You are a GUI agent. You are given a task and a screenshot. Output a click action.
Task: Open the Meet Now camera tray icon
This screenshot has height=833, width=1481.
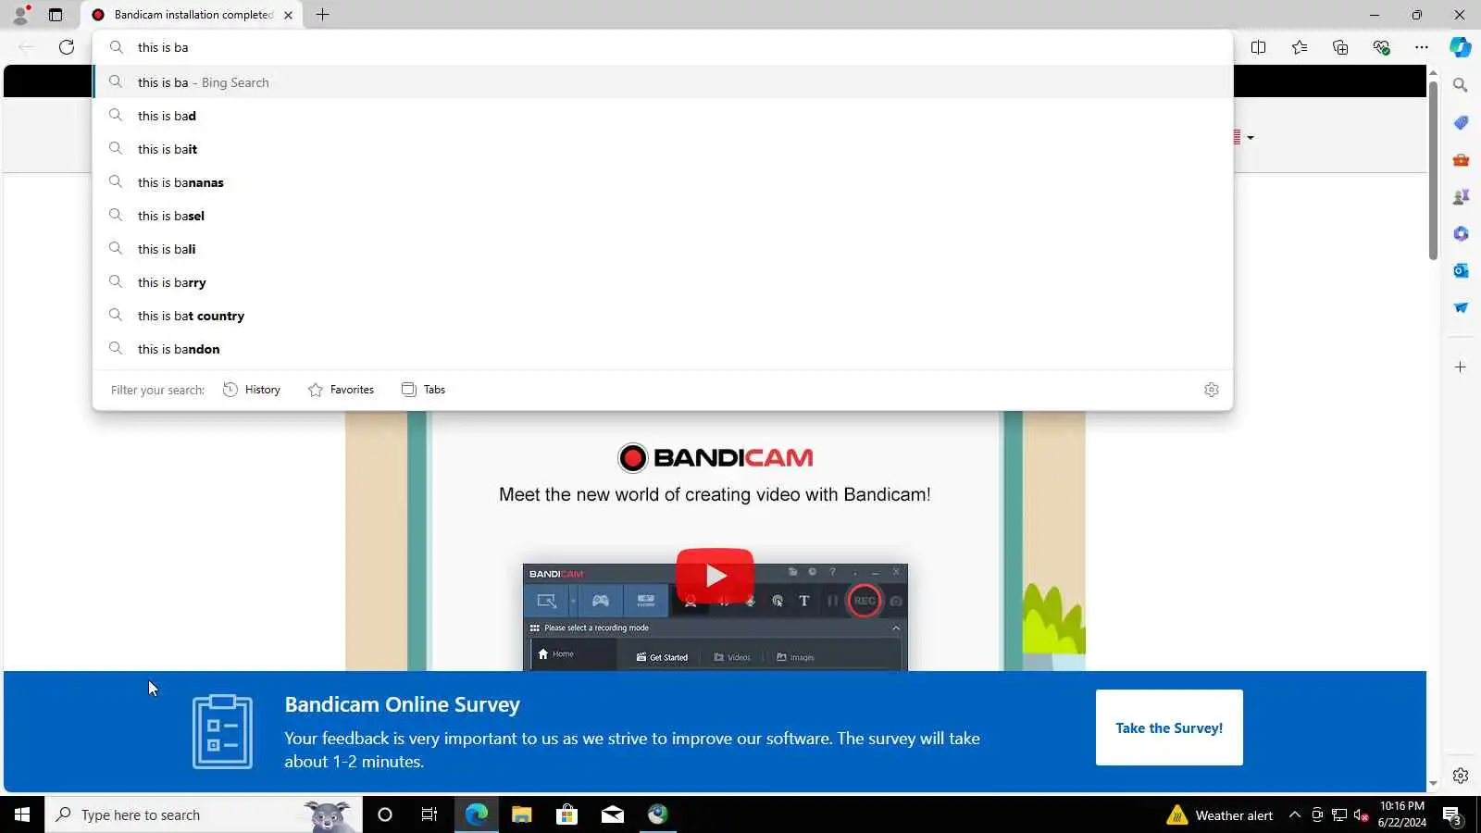tap(1317, 815)
